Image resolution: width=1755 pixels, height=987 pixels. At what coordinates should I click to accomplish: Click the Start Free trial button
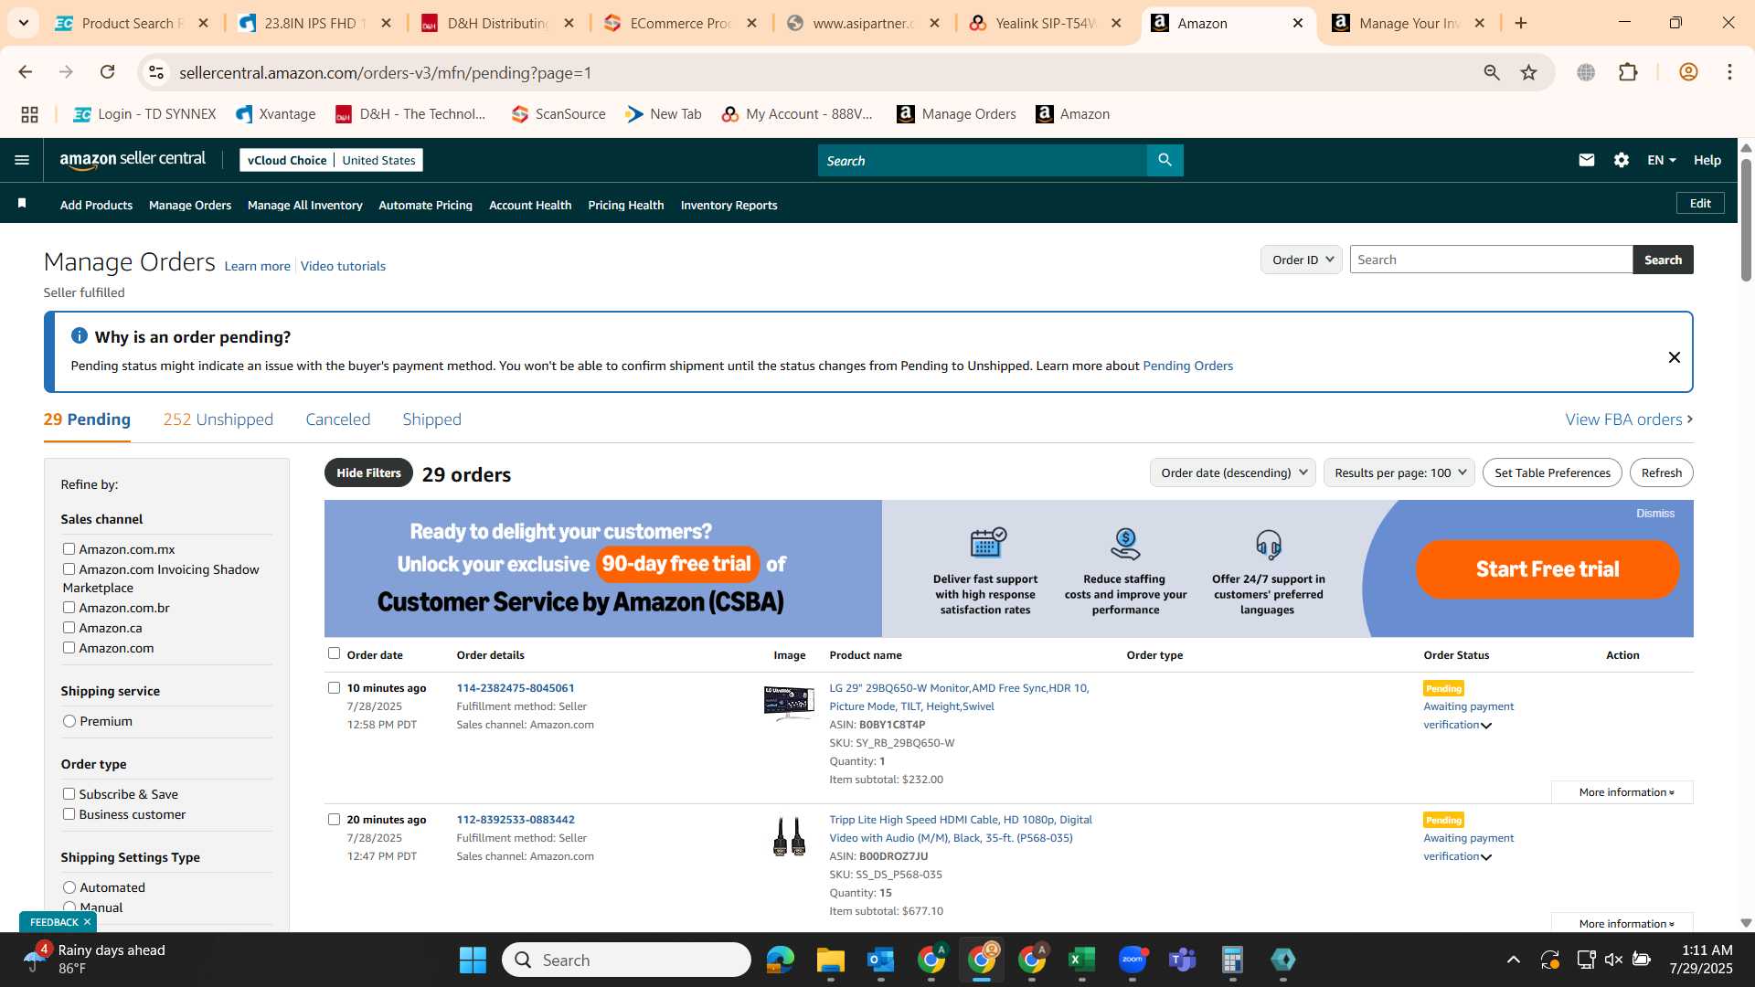[1548, 568]
